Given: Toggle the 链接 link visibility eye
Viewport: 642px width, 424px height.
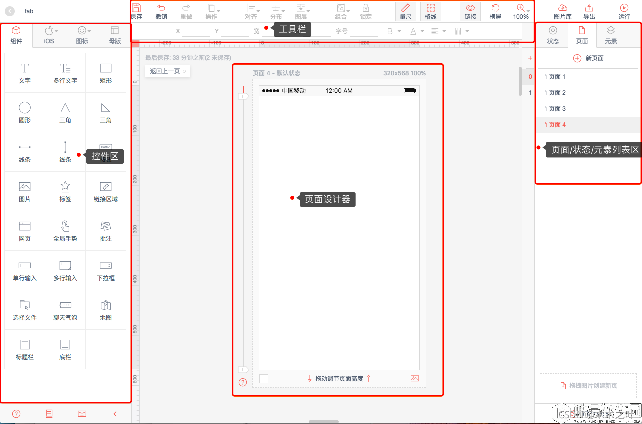Looking at the screenshot, I should pyautogui.click(x=470, y=12).
